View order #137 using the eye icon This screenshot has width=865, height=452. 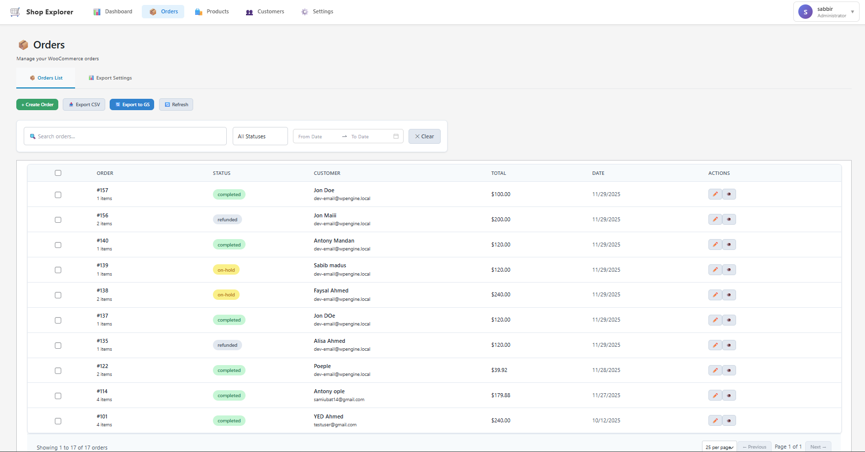click(729, 320)
